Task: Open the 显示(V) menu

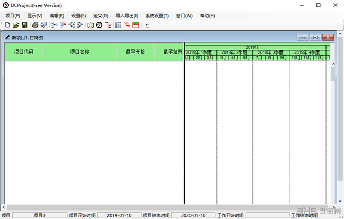Action: click(x=34, y=16)
